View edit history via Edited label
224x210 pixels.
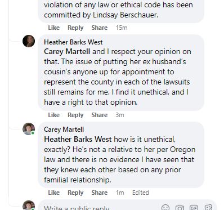point(141,193)
